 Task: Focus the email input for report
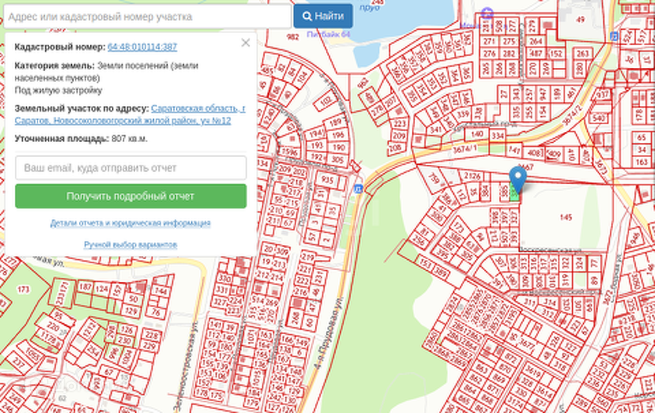[131, 168]
